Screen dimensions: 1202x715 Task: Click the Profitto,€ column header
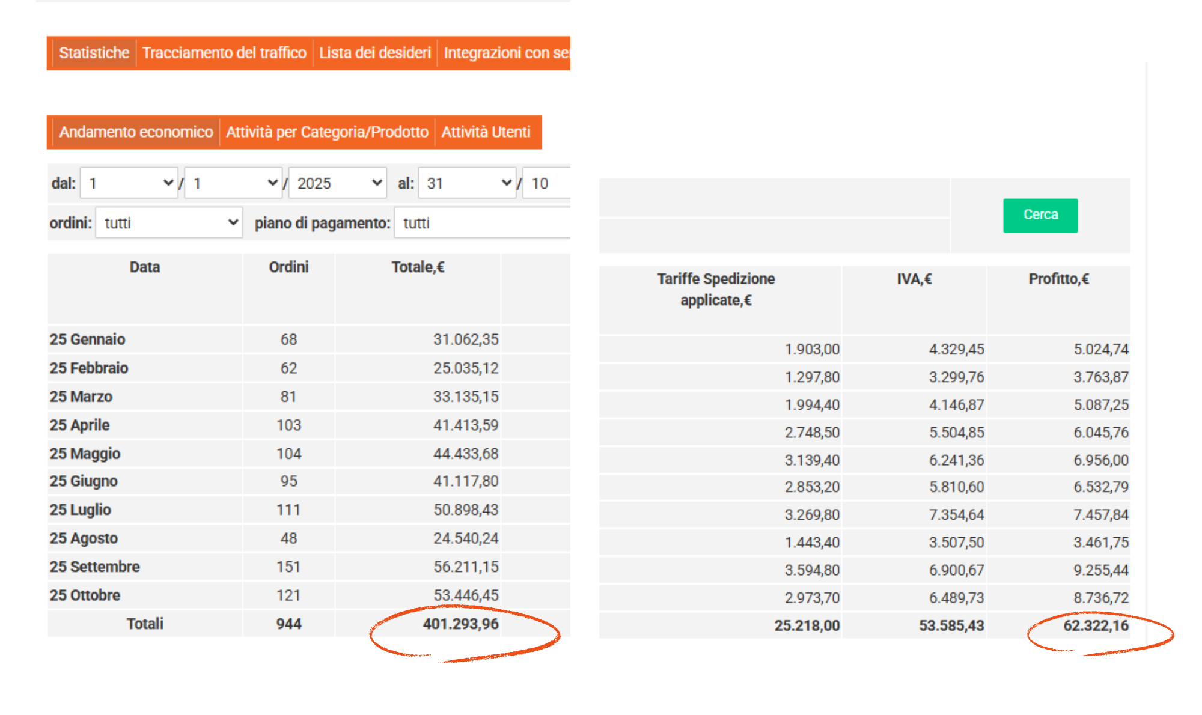(1058, 279)
